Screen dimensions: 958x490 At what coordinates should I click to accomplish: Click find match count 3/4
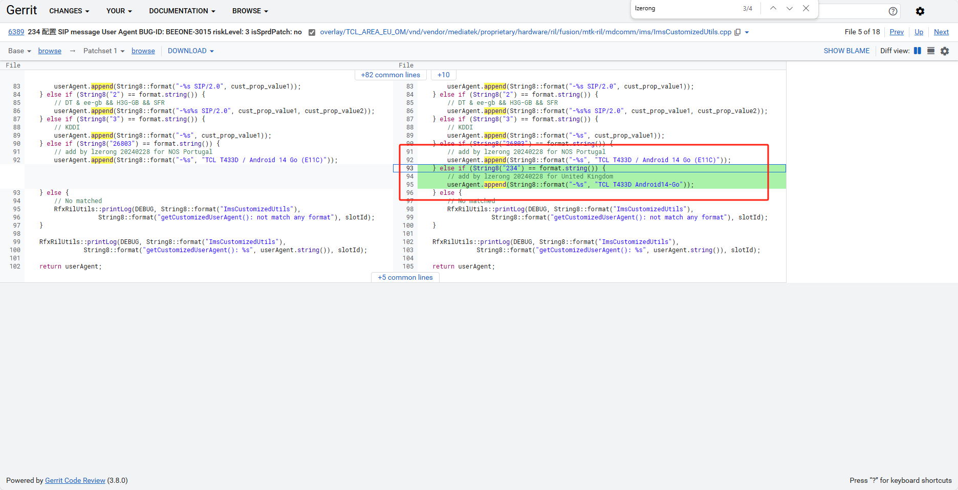point(747,8)
